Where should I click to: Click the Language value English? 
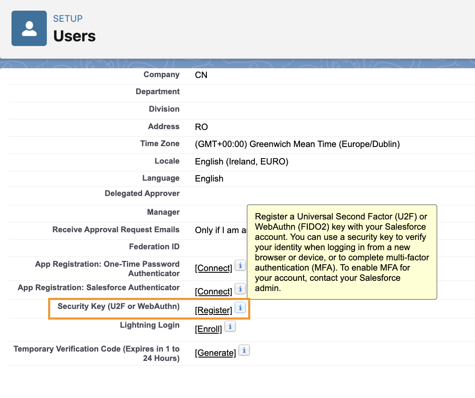tap(209, 179)
